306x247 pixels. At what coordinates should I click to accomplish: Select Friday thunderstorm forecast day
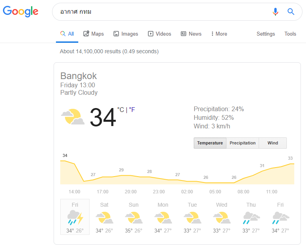[x=75, y=217]
